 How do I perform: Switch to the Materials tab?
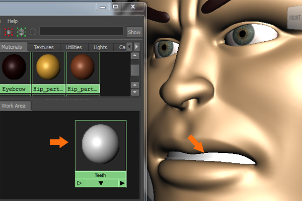(12, 47)
